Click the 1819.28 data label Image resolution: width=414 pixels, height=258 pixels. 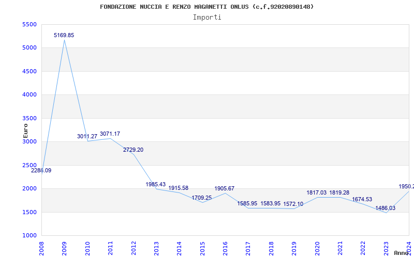click(339, 192)
